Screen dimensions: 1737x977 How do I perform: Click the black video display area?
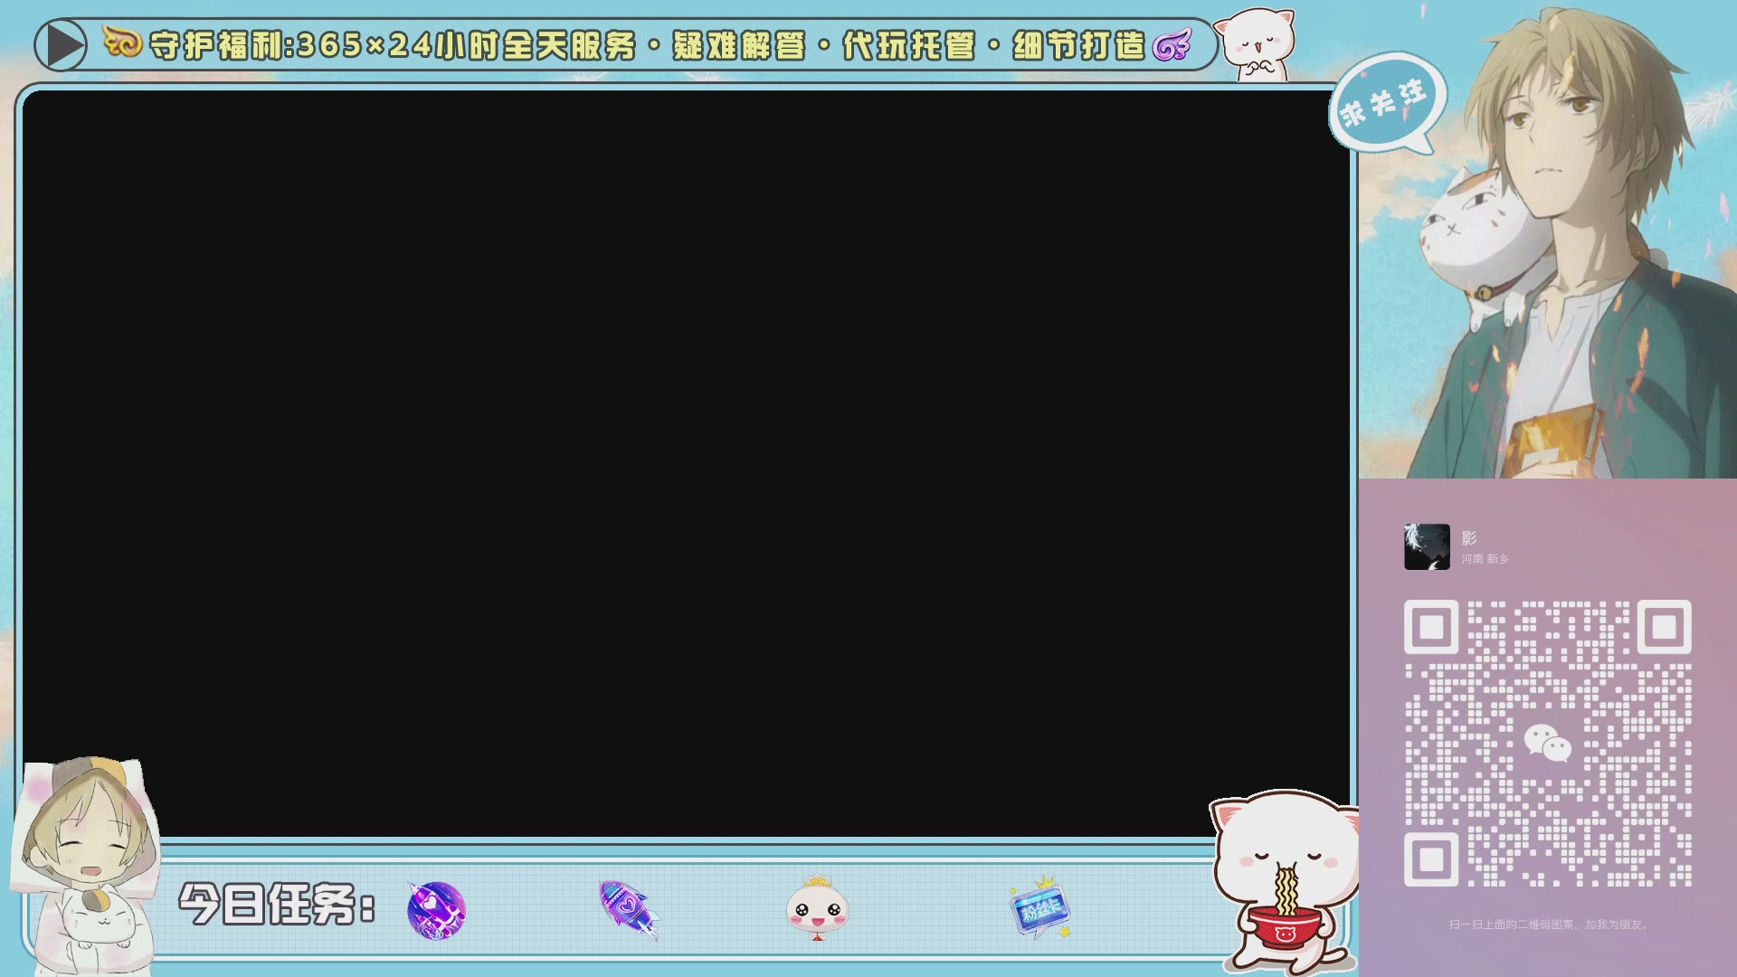(x=686, y=463)
